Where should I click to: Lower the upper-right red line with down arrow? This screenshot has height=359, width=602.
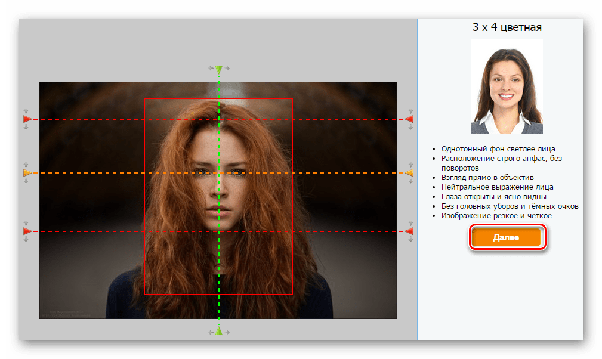(410, 128)
